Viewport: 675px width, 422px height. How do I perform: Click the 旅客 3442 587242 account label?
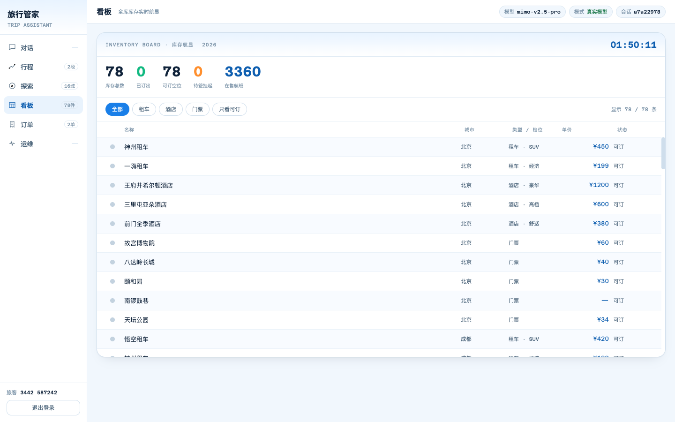click(x=32, y=392)
